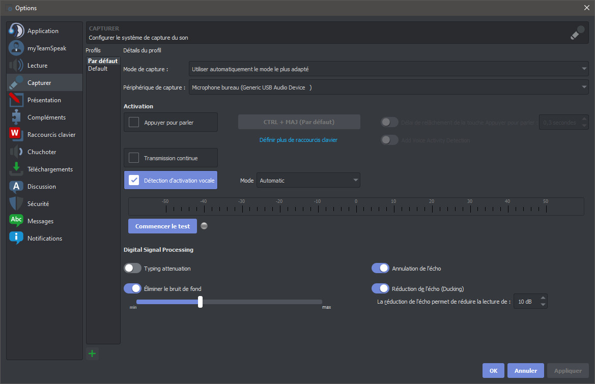This screenshot has height=384, width=595.
Task: Open the Automatic voice detection mode dropdown
Action: point(308,180)
